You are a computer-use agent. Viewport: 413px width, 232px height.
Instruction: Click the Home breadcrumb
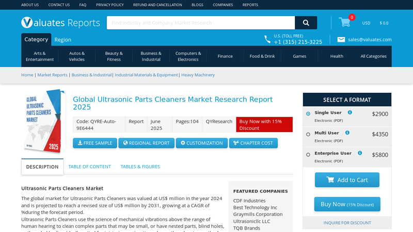[27, 75]
